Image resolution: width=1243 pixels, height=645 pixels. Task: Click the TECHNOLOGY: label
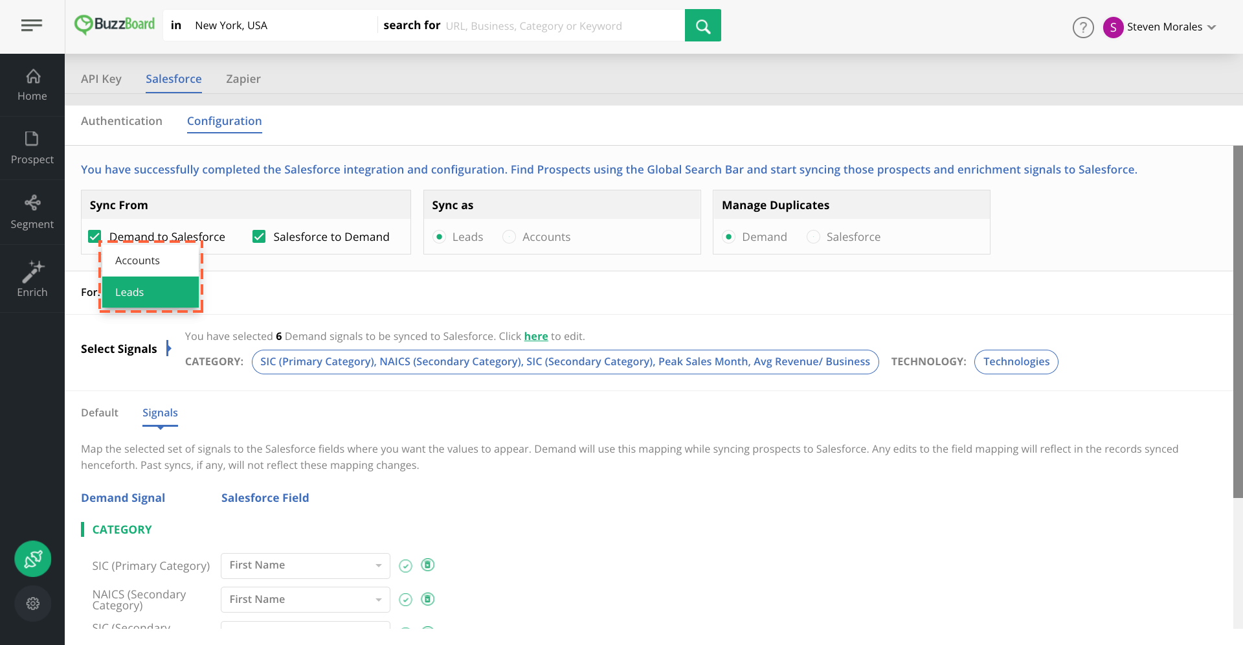tap(928, 362)
